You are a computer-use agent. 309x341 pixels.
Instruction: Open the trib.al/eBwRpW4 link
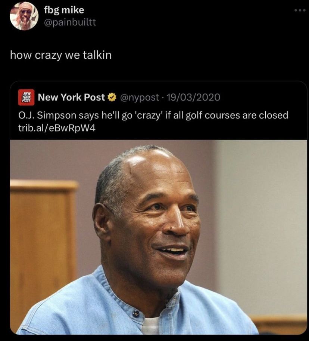[57, 128]
